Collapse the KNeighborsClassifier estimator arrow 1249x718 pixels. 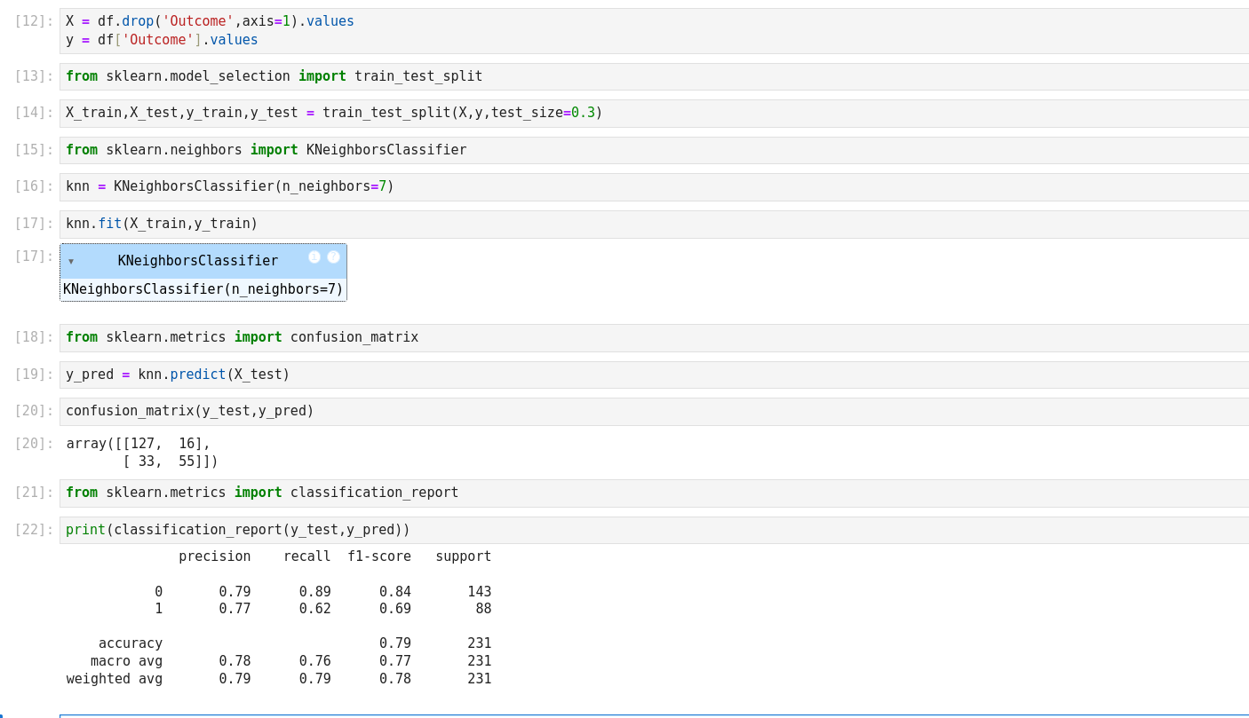pos(71,262)
